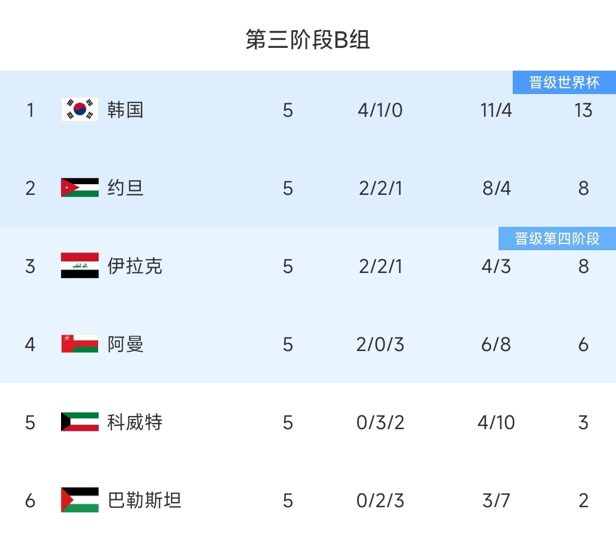Click Kuwait's 4/10 goals figure
This screenshot has width=616, height=546.
pyautogui.click(x=496, y=422)
